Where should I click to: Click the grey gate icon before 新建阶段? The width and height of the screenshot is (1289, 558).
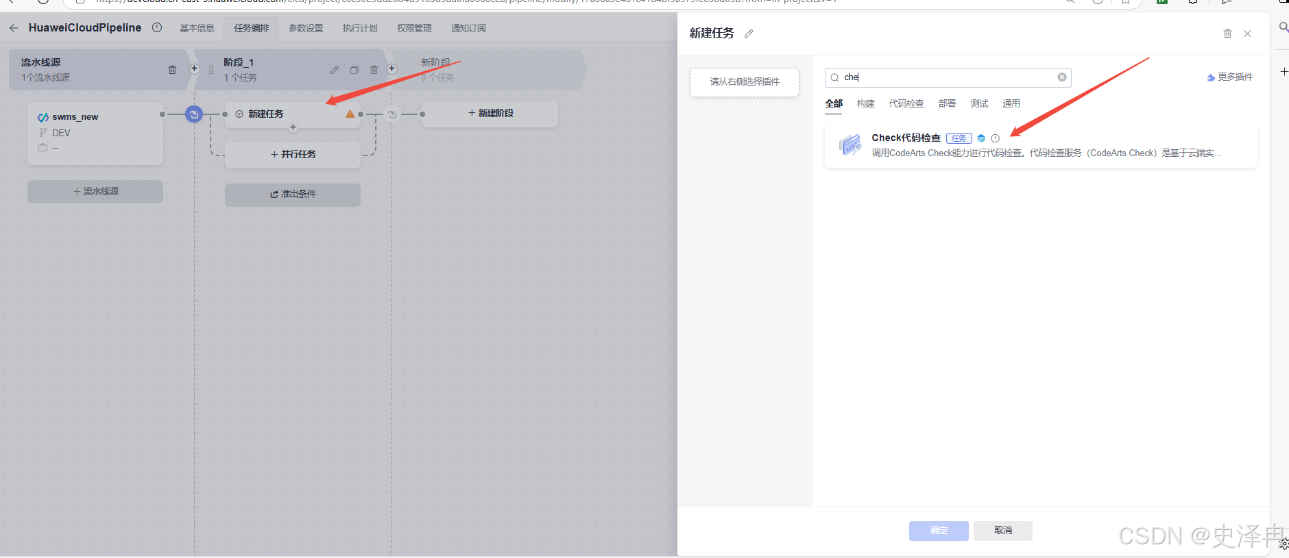click(392, 114)
